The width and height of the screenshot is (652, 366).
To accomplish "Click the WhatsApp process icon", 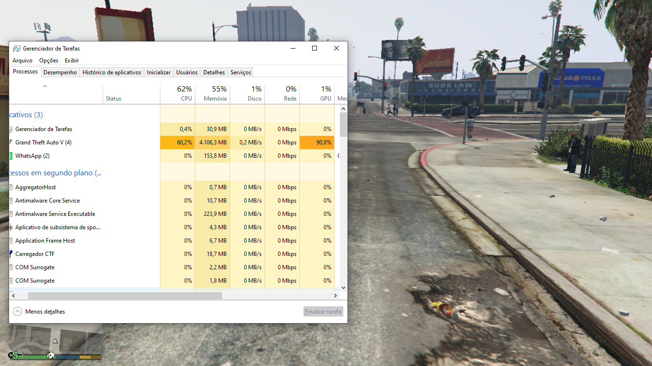I will click(x=11, y=156).
